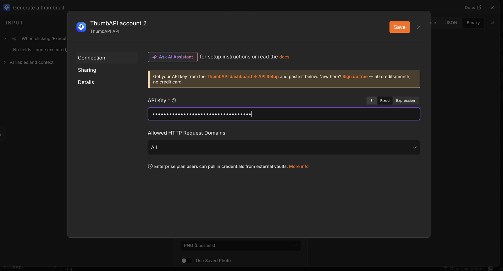Image resolution: width=503 pixels, height=271 pixels.
Task: Toggle the Use Saved Photo switch
Action: [x=187, y=261]
